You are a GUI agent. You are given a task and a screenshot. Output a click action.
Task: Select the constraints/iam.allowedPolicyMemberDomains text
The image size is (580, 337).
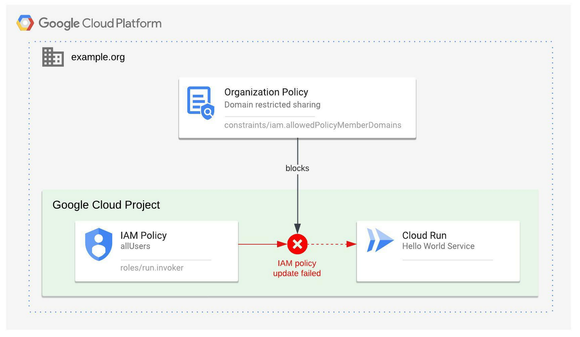[x=313, y=125]
